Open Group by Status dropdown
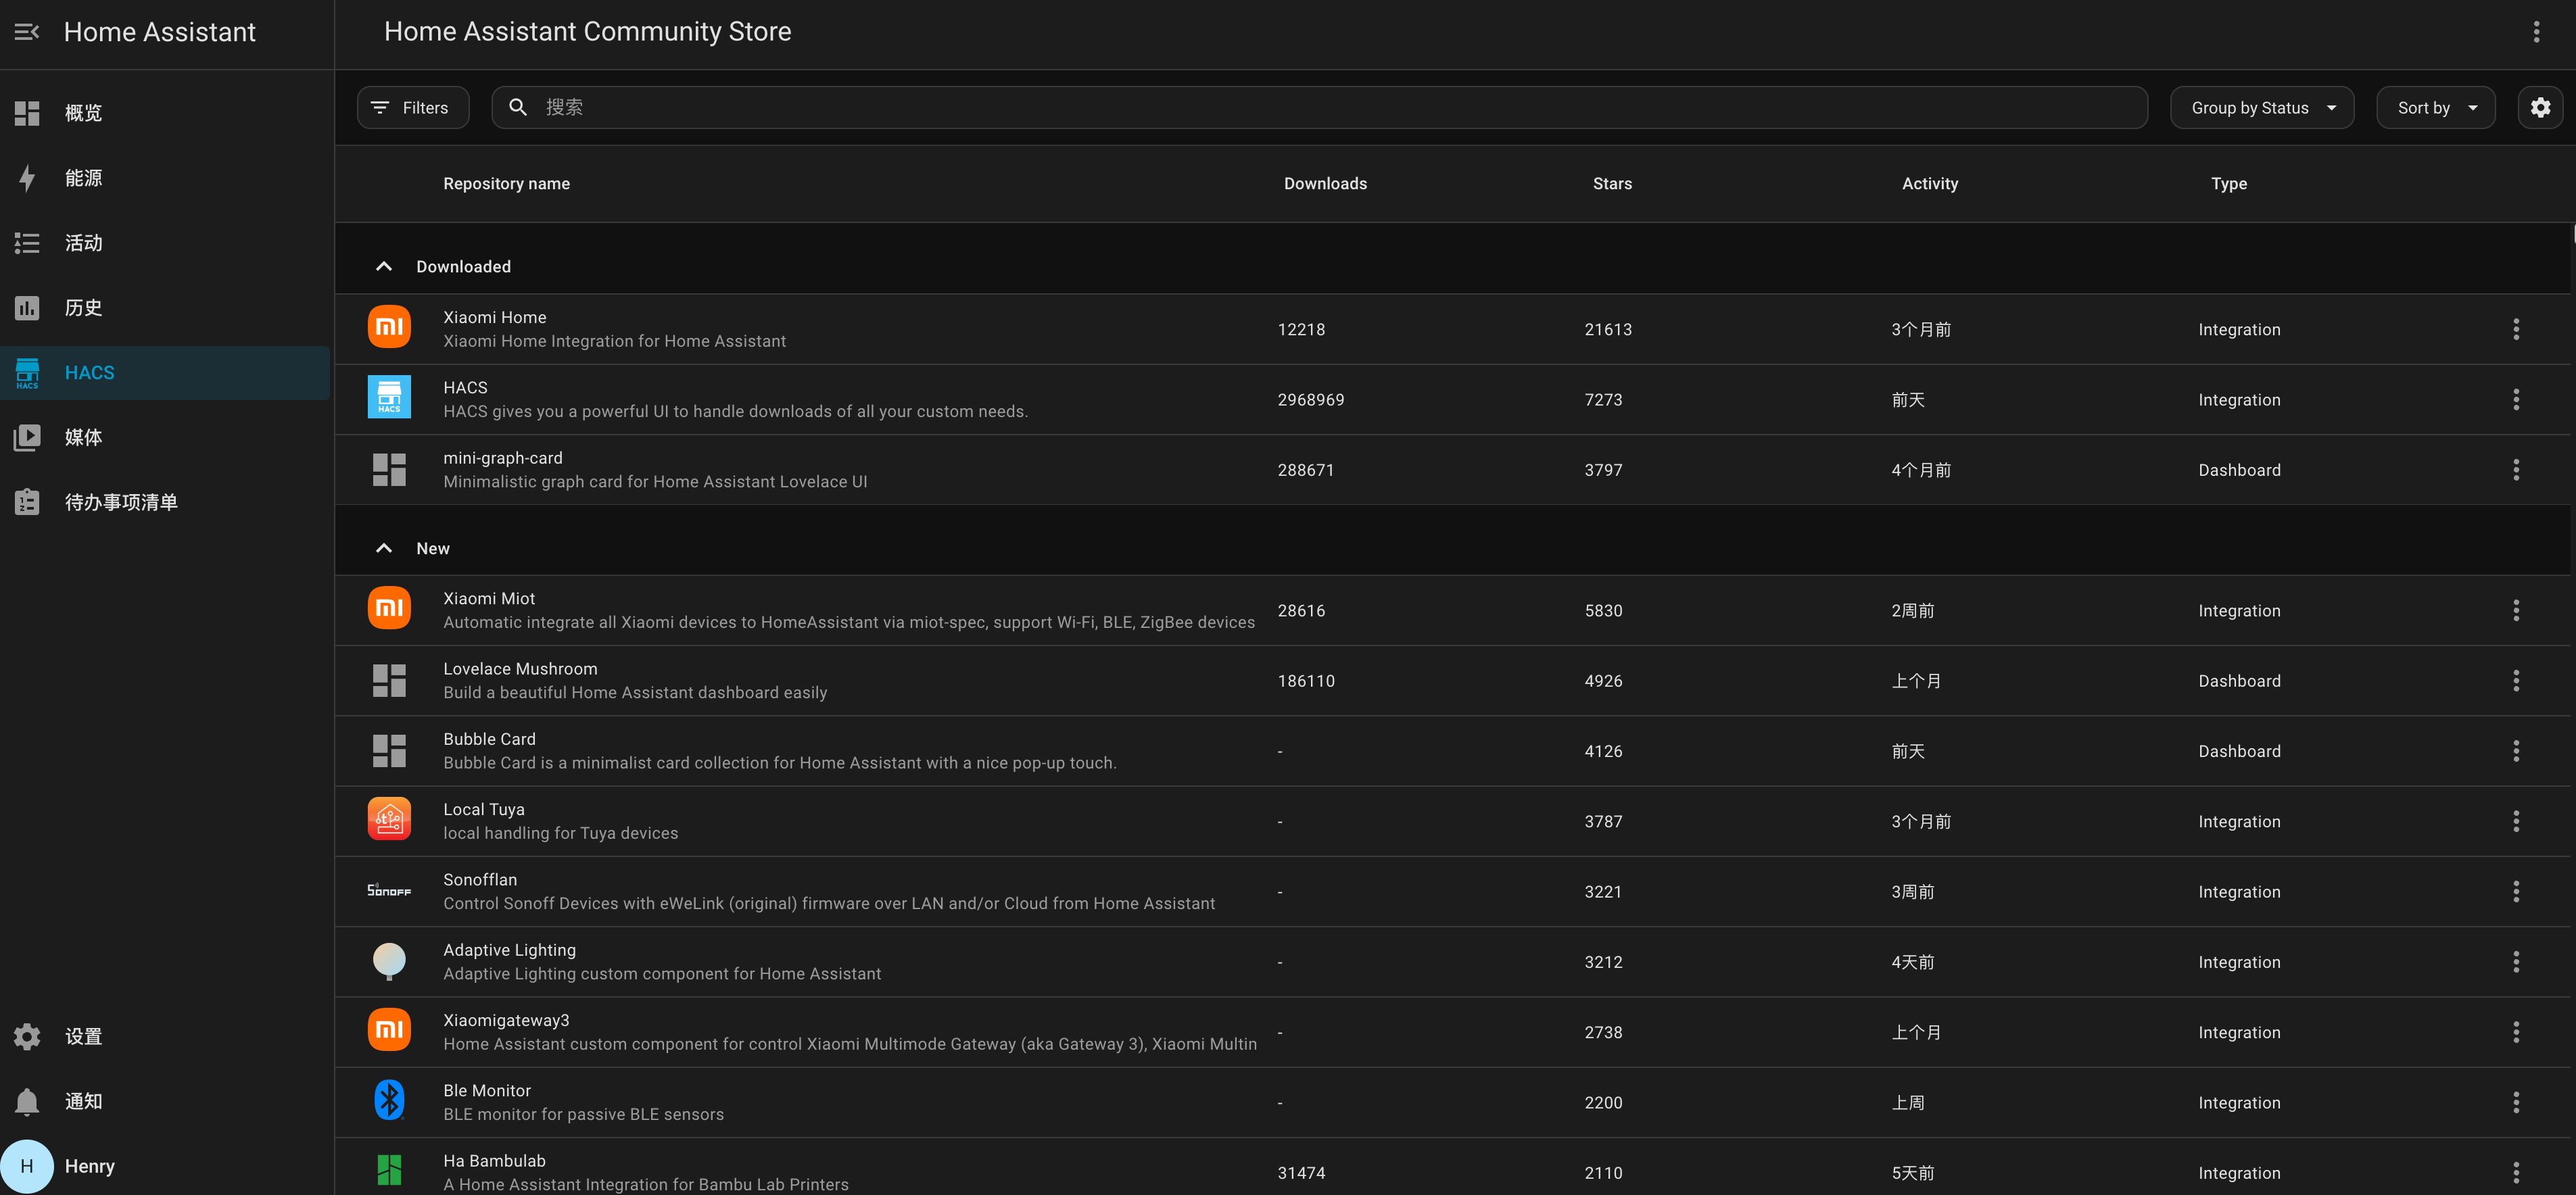This screenshot has height=1195, width=2576. 2262,108
